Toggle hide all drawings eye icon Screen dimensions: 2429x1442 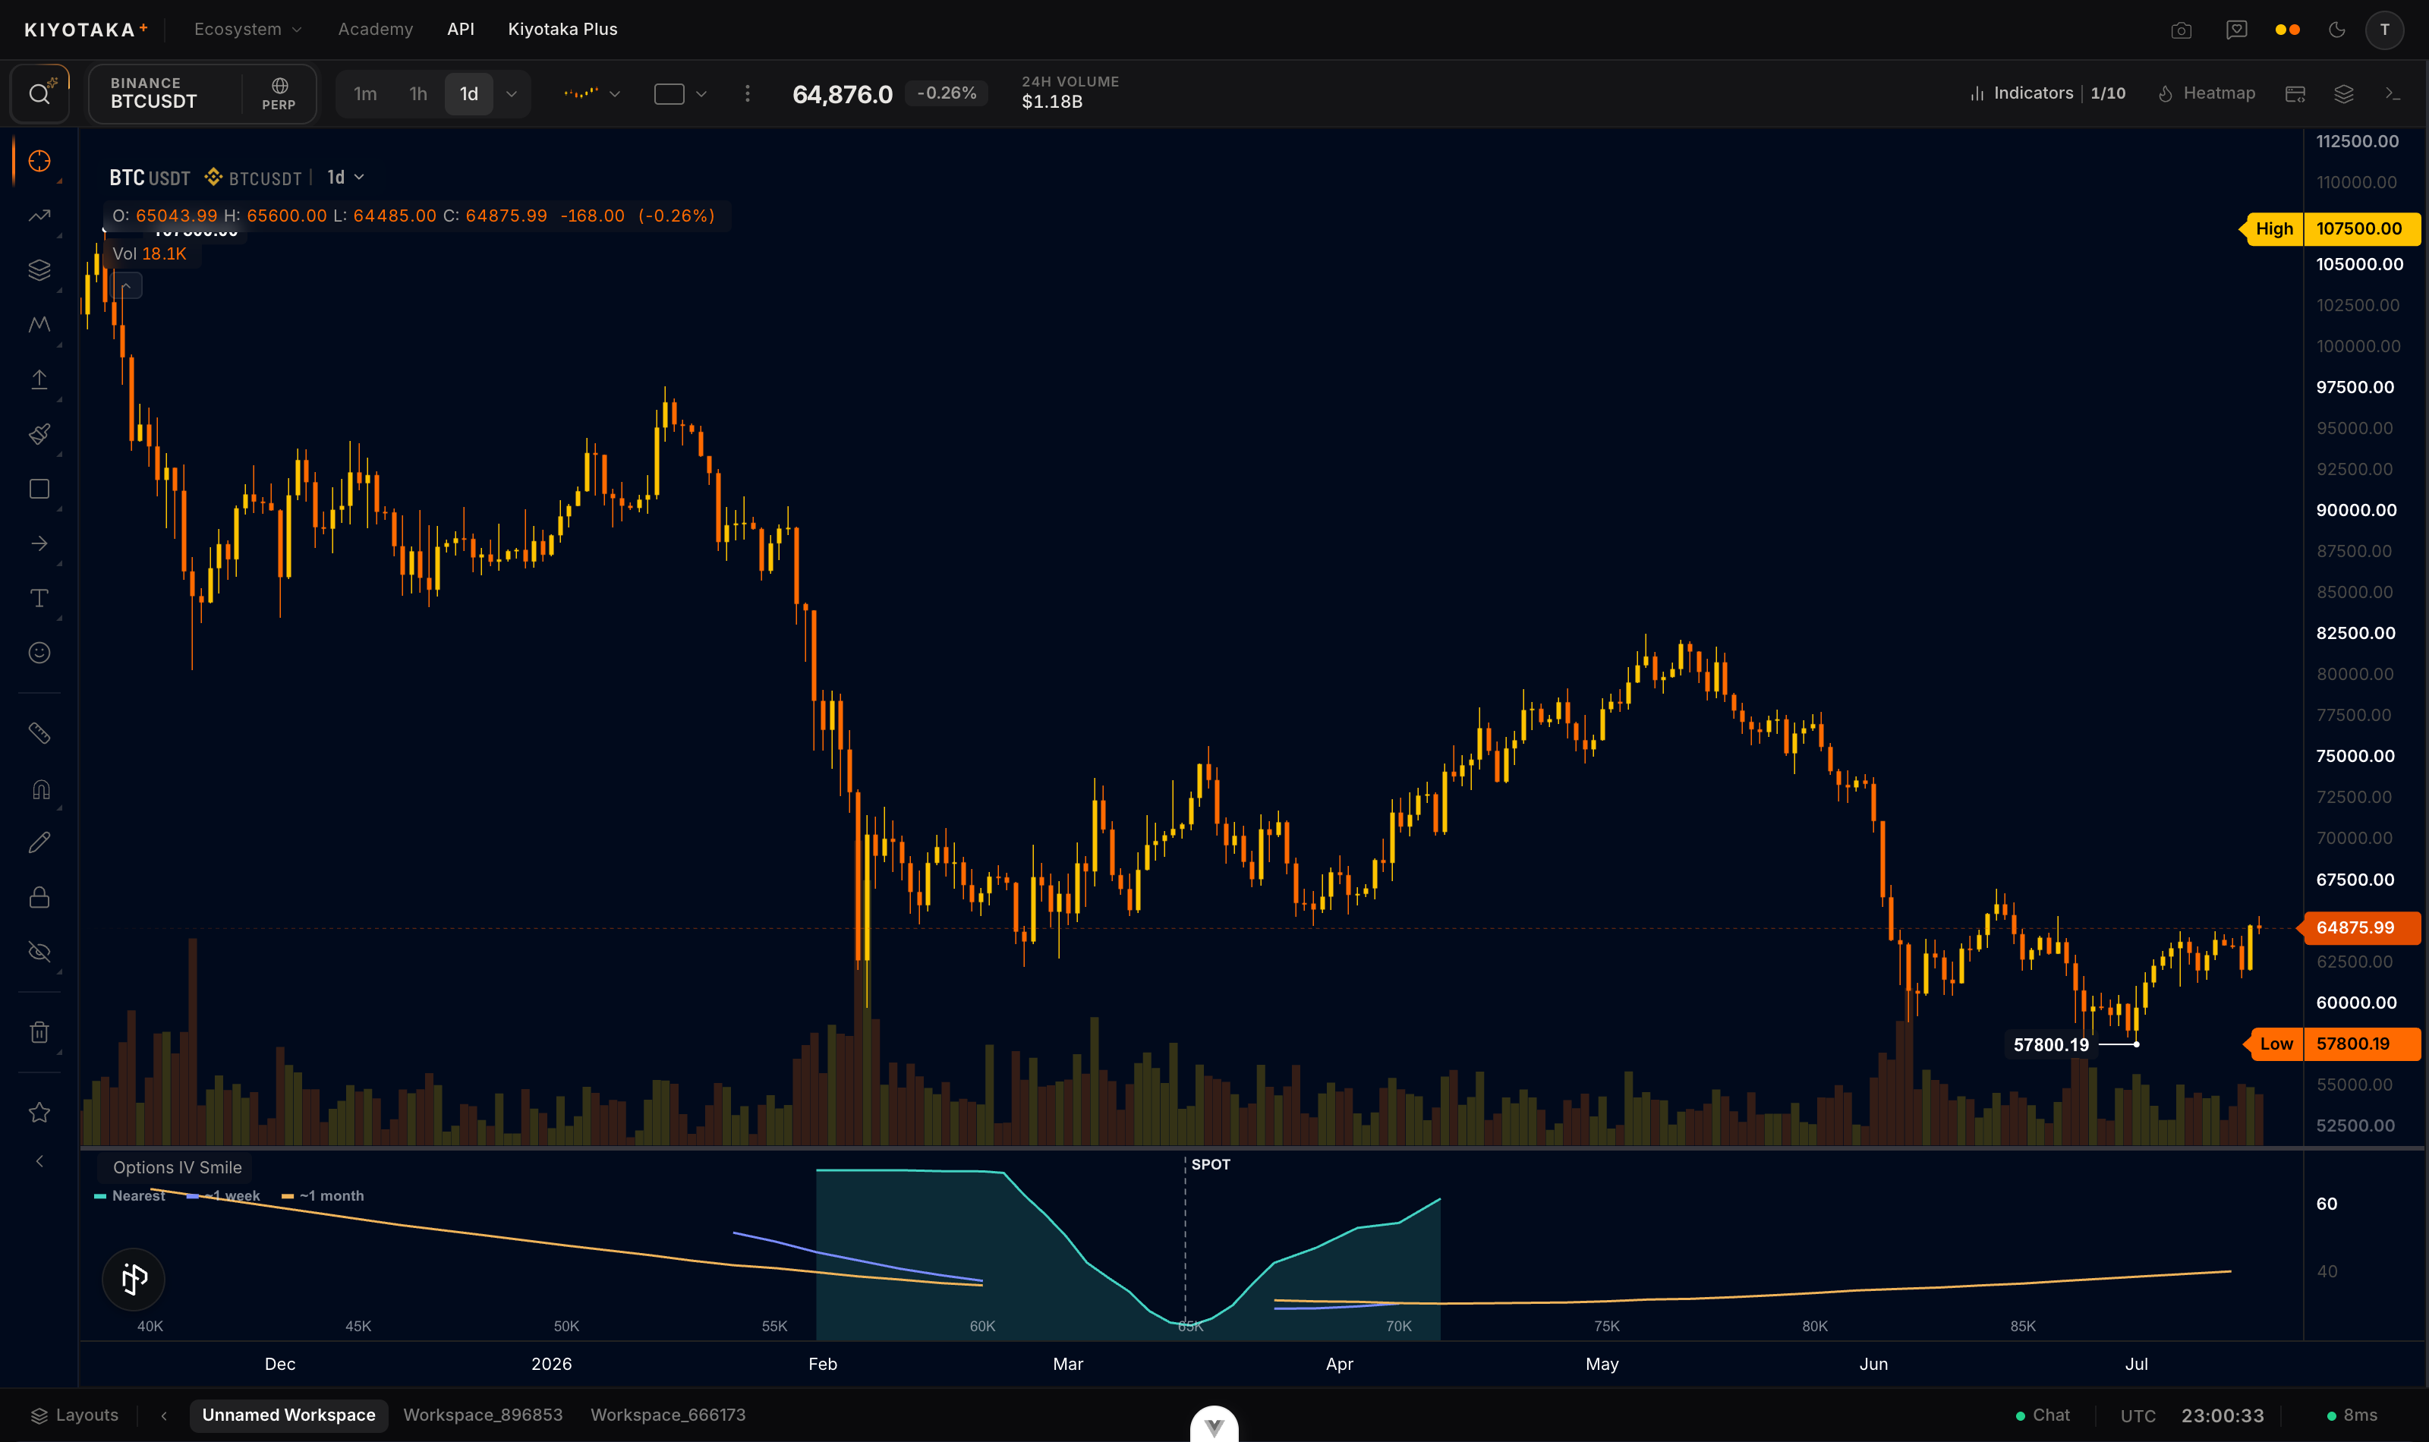[x=39, y=952]
